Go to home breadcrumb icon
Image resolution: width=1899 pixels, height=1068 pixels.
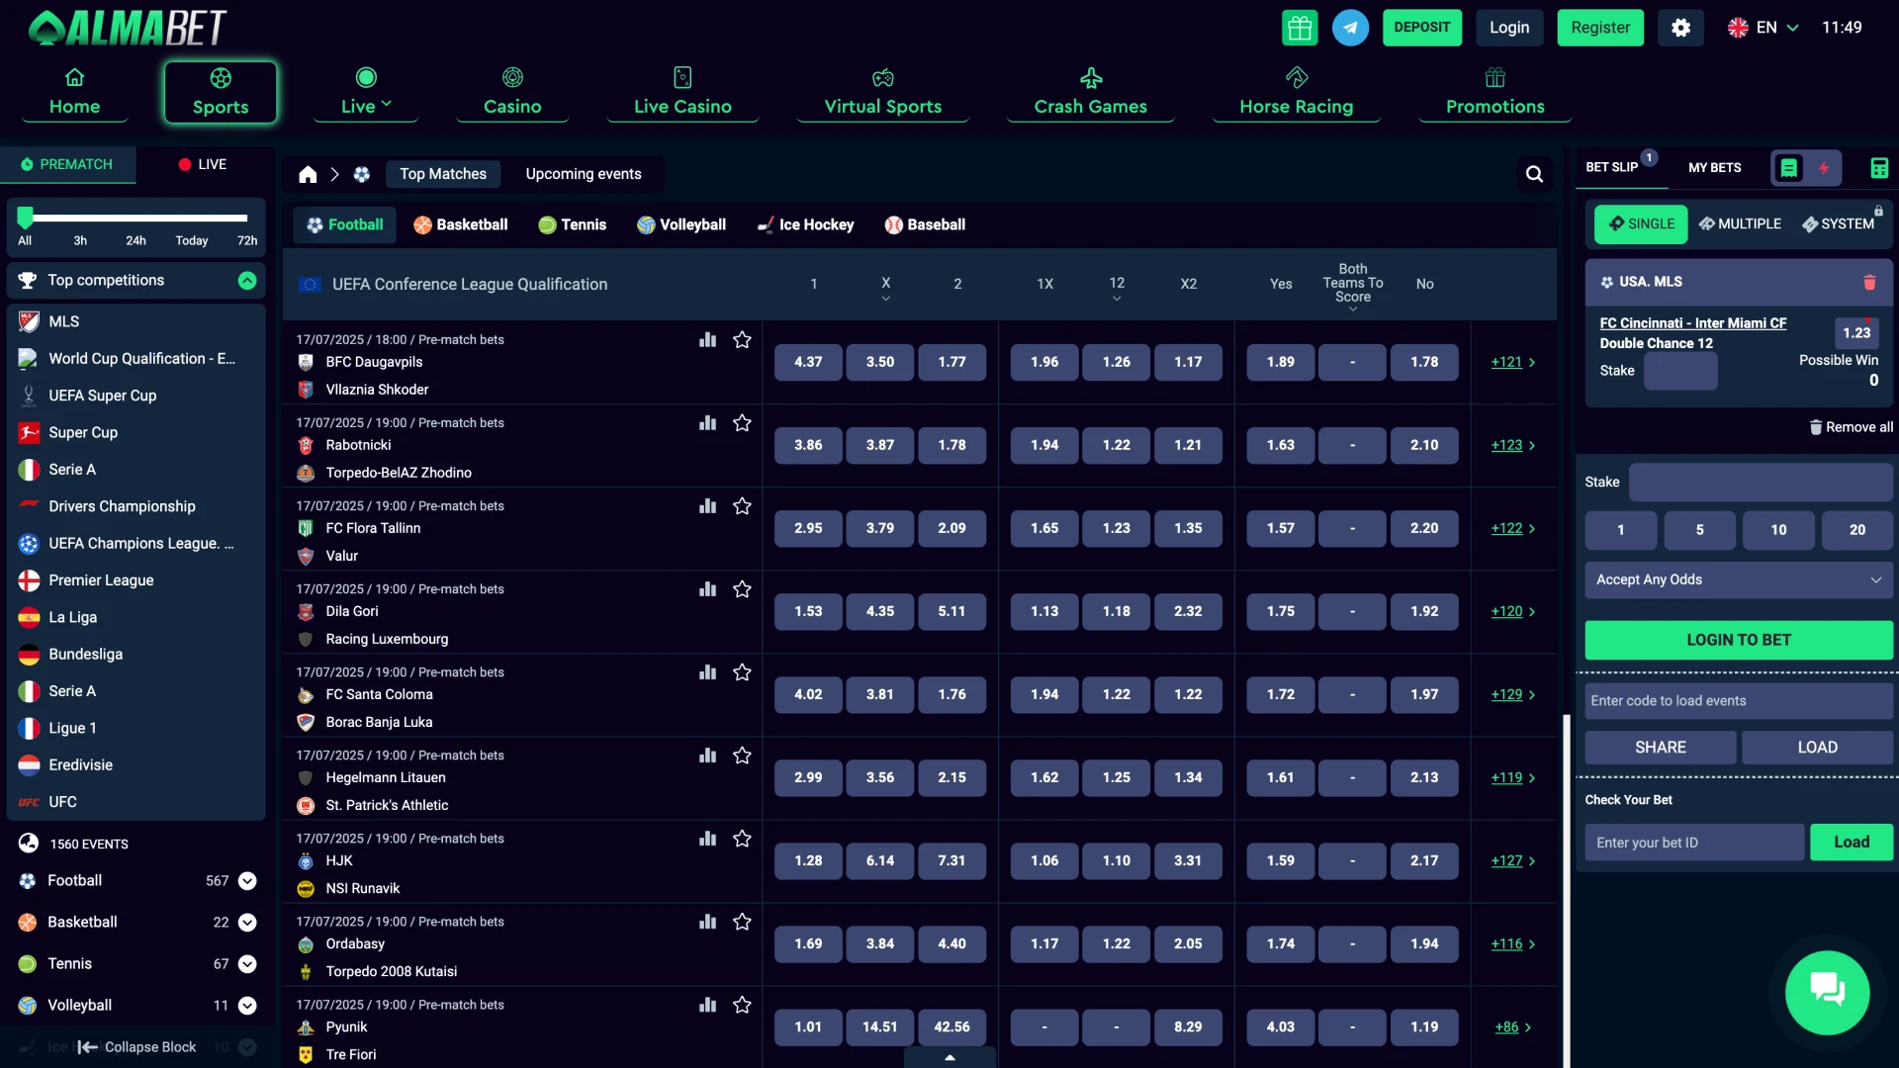[x=308, y=174]
